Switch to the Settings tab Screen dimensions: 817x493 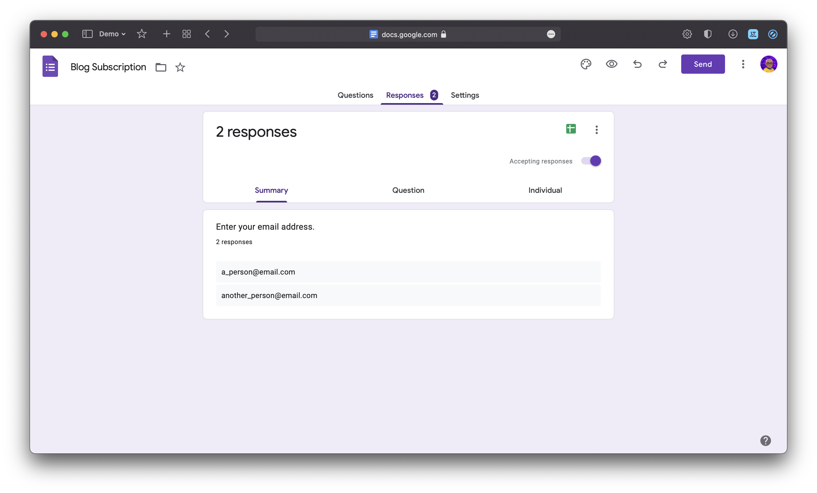click(x=465, y=95)
